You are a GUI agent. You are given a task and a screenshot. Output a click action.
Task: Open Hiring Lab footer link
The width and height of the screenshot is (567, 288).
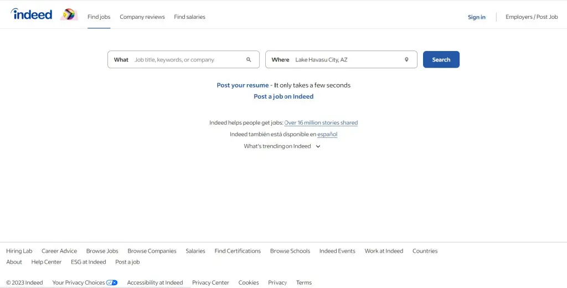coord(19,251)
